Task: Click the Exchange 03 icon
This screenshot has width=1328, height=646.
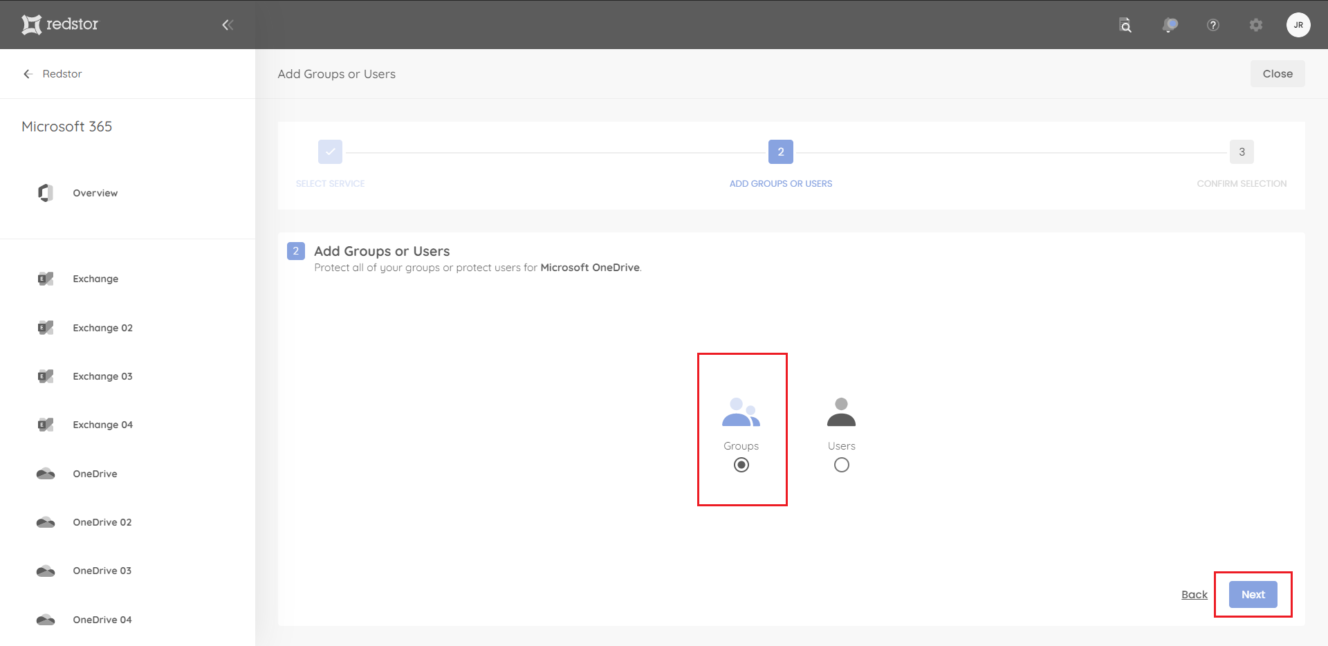Action: tap(46, 376)
